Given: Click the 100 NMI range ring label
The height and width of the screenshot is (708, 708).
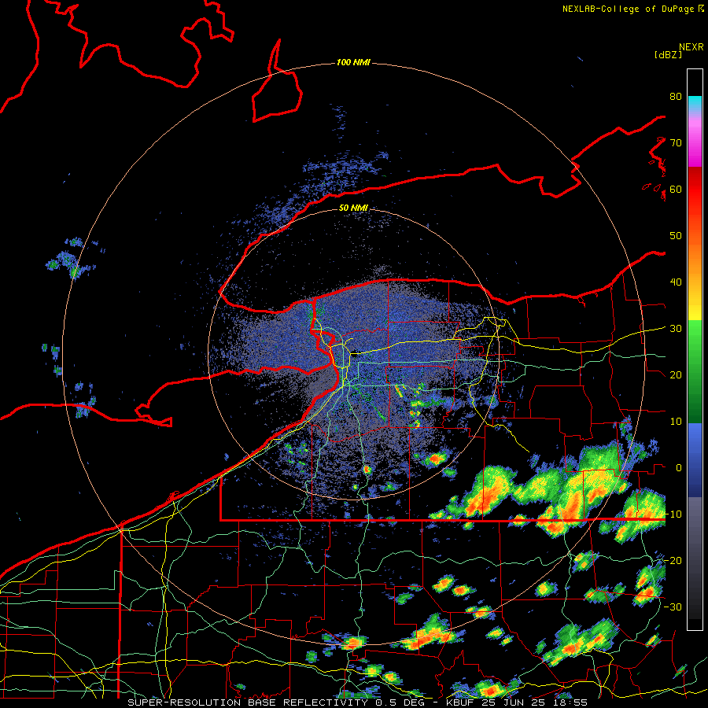Looking at the screenshot, I should click(x=353, y=62).
